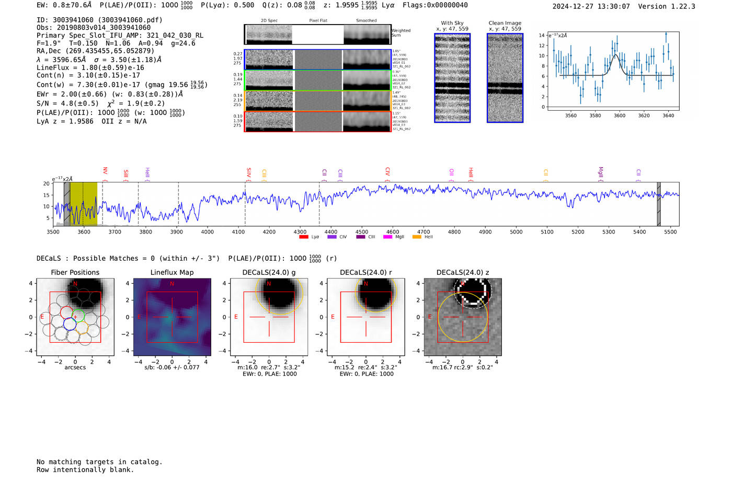Click the m:16.0 re:2.7" caption
Viewport: 732px width, 498px height.
[x=269, y=367]
